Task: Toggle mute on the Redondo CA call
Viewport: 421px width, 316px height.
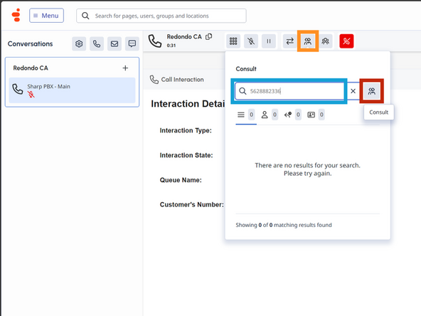Action: tap(251, 41)
